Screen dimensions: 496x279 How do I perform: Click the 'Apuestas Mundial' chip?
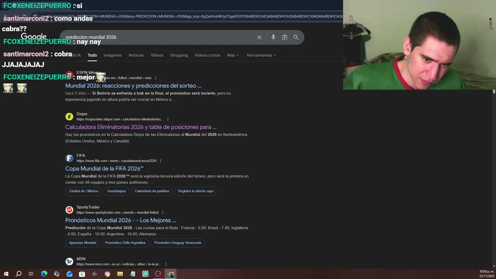pyautogui.click(x=83, y=243)
